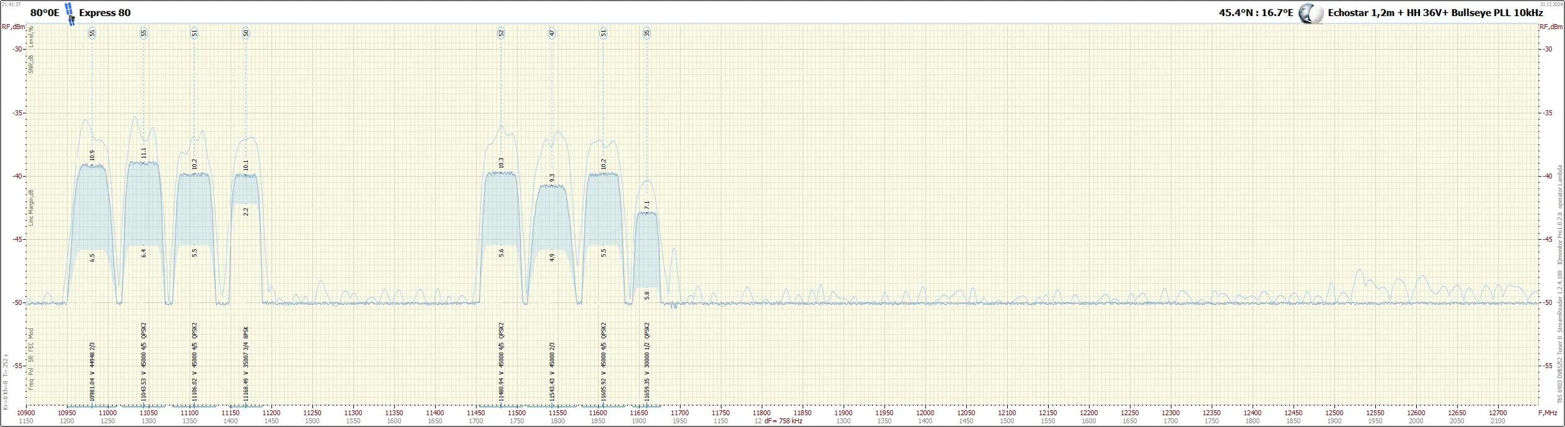Screen dimensions: 1565x427
Task: Click the dF= 758 kHz readout
Action: (x=783, y=421)
